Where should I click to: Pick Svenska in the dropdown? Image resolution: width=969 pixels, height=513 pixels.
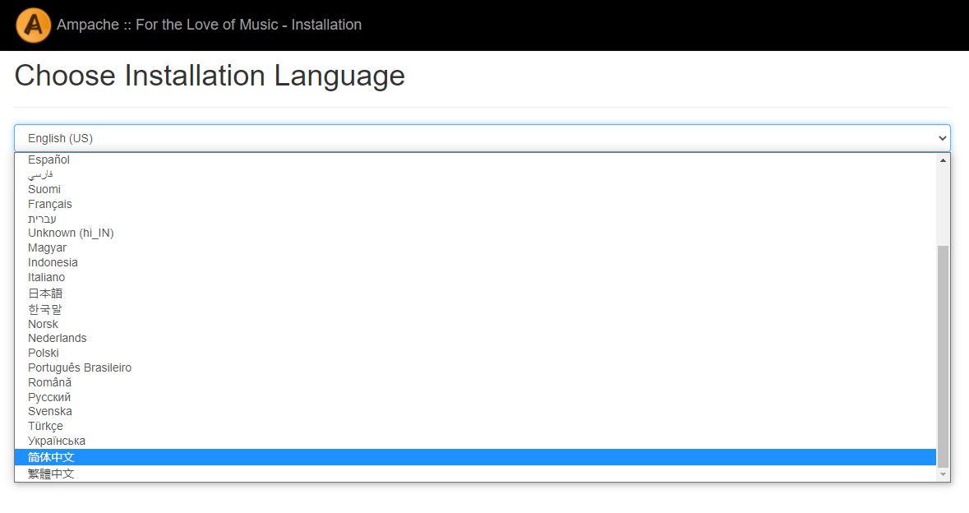point(475,412)
